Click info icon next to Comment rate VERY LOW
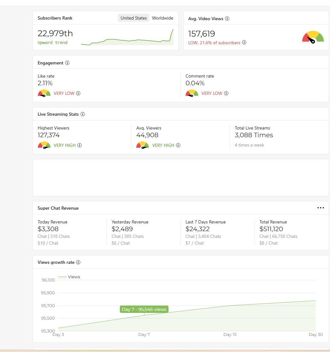The image size is (330, 352). coord(226,93)
